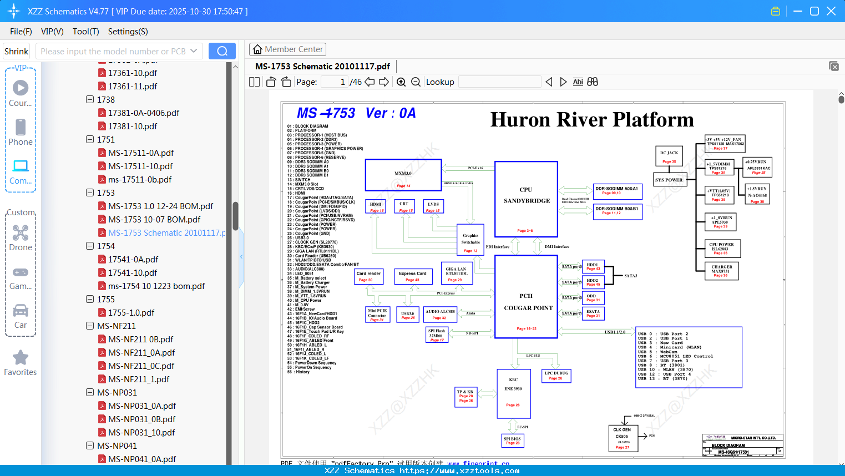Rotate the page counterclockwise
845x476 pixels.
[271, 82]
